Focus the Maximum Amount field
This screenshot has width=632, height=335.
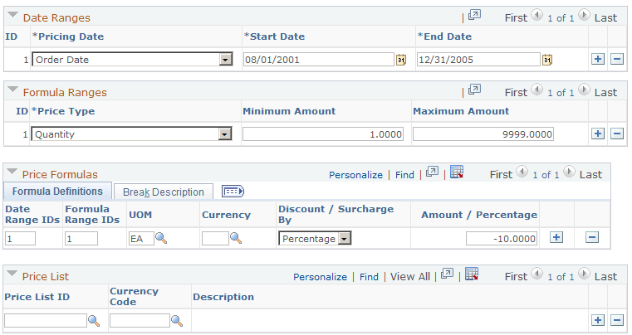(483, 134)
